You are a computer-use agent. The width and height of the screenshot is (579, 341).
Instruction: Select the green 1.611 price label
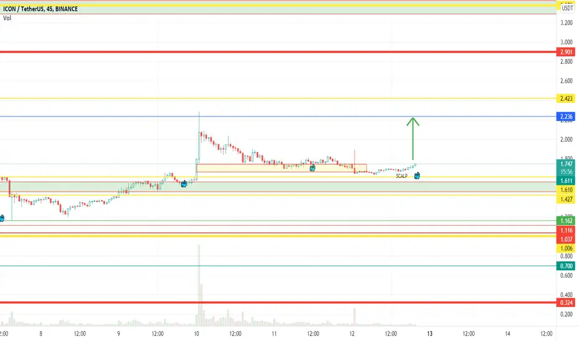tap(566, 180)
